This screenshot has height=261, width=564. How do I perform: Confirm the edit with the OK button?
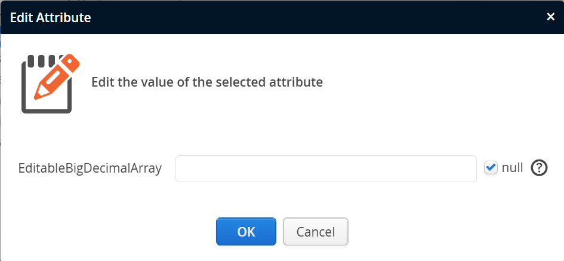coord(246,232)
